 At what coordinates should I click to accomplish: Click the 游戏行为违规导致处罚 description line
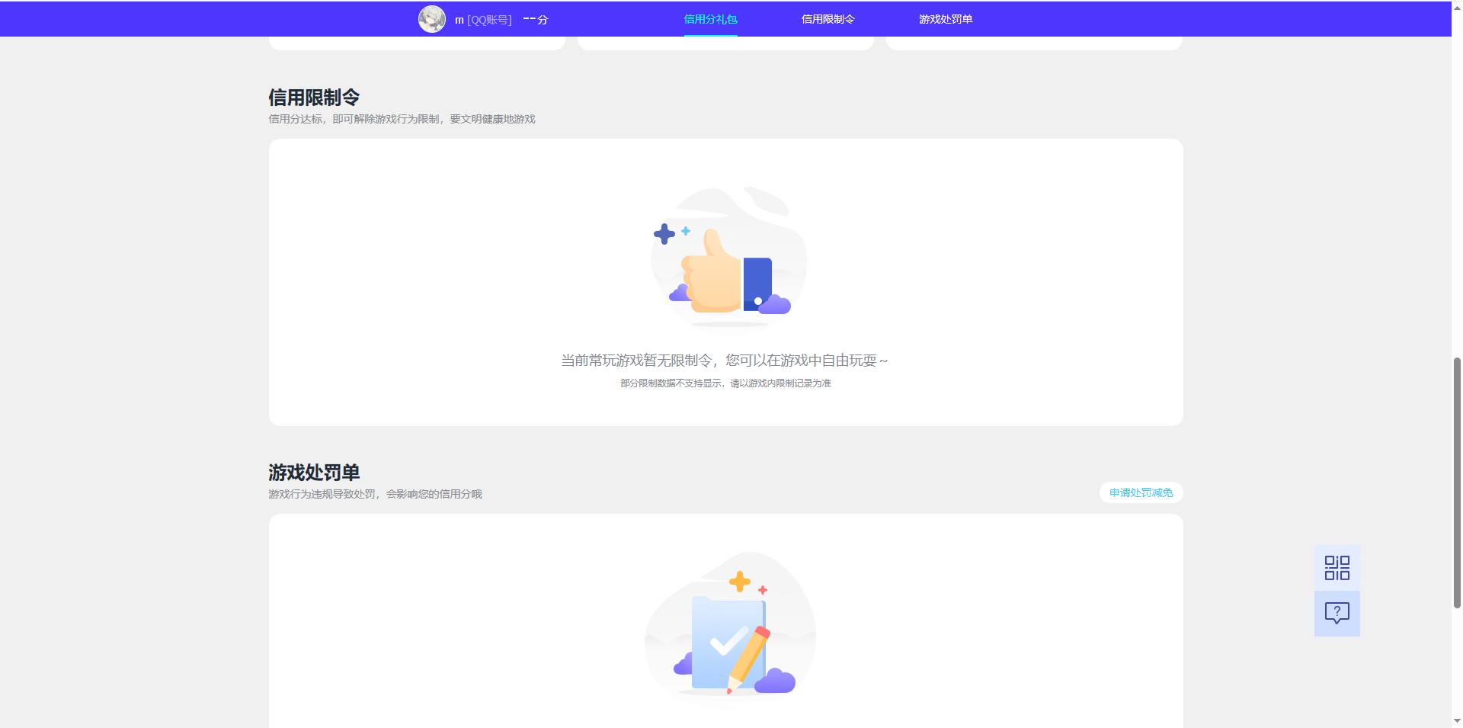375,494
